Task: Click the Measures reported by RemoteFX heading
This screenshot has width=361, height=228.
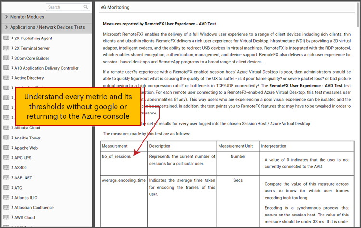Action: coord(159,24)
